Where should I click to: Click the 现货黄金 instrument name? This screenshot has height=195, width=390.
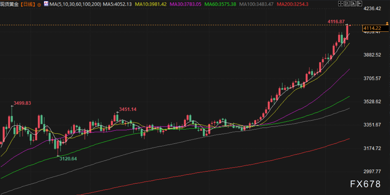tap(9, 4)
